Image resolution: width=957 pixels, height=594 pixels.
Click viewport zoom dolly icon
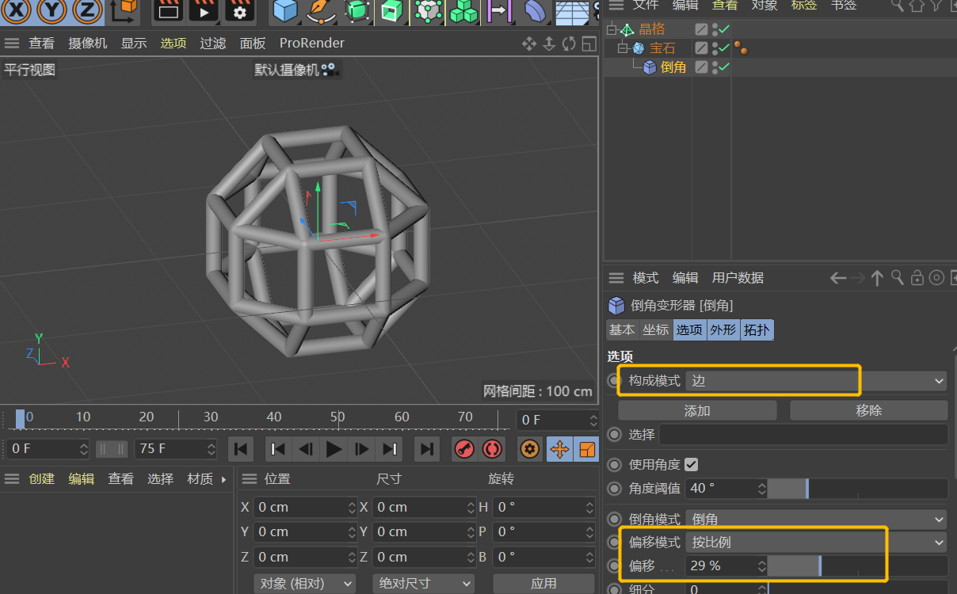tap(549, 44)
